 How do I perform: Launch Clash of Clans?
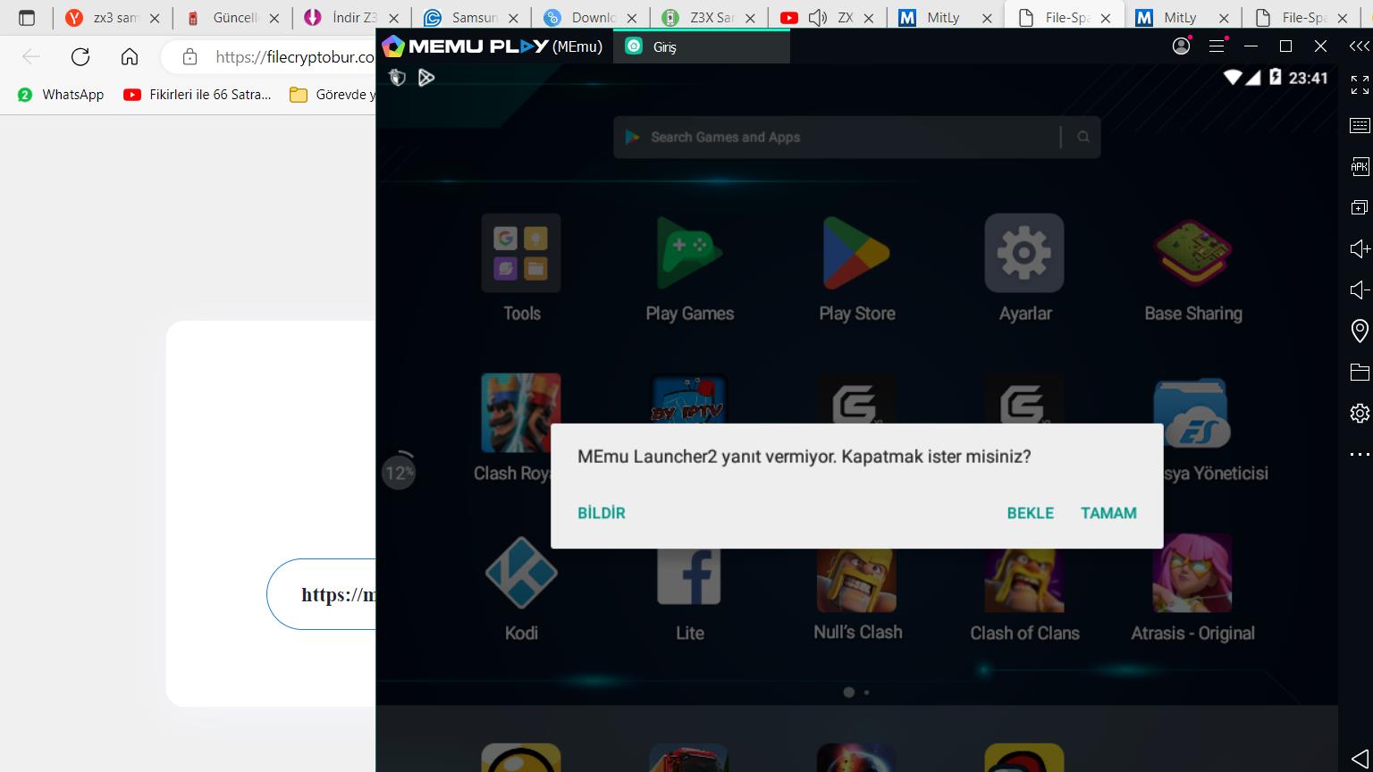point(1024,577)
